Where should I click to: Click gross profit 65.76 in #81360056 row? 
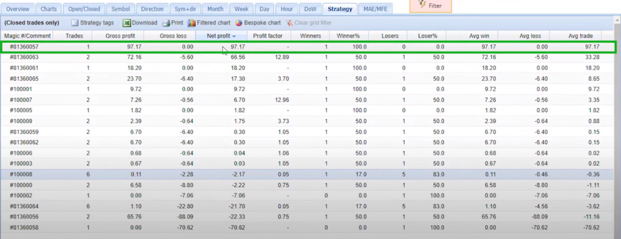pos(135,217)
